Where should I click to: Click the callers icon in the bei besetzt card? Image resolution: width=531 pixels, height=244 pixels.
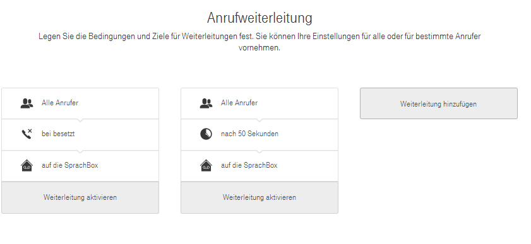tap(27, 103)
